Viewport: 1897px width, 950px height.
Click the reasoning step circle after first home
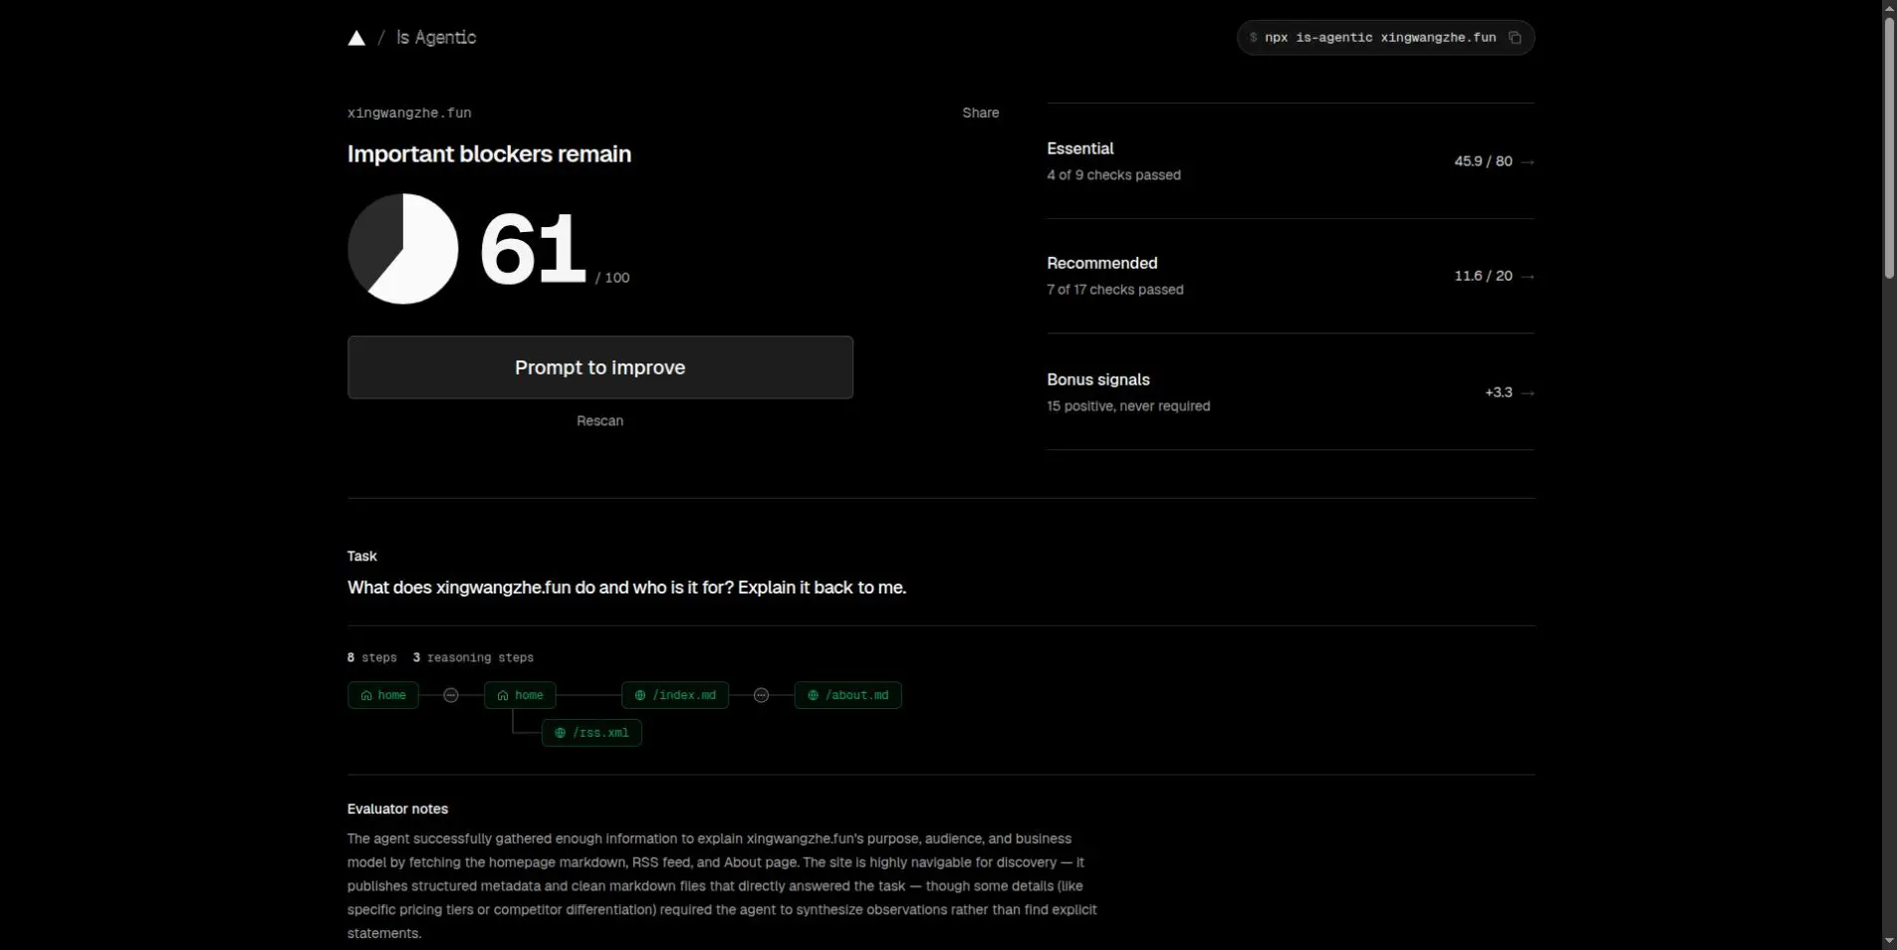451,695
